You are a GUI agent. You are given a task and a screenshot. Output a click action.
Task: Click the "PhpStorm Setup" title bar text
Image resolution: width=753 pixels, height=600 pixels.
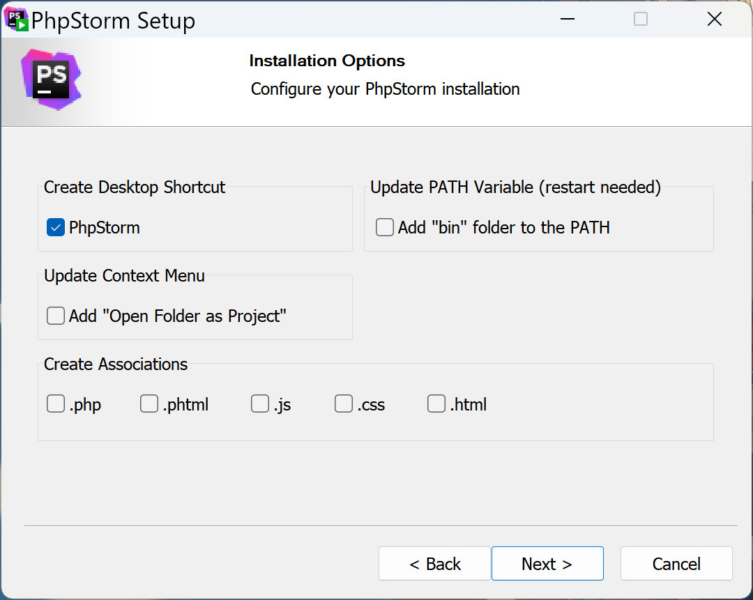(114, 21)
